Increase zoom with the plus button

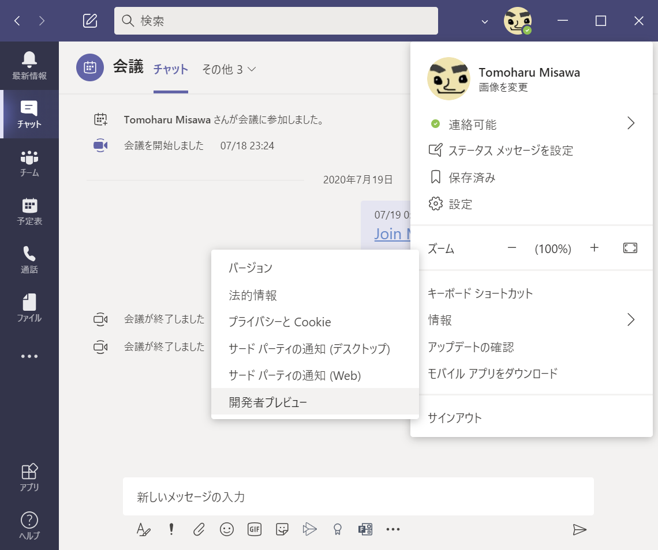click(594, 248)
